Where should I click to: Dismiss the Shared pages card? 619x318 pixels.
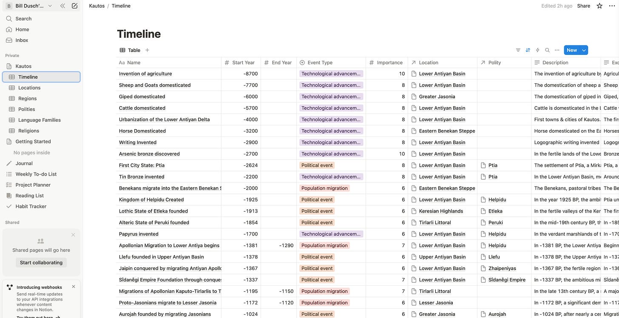[73, 235]
